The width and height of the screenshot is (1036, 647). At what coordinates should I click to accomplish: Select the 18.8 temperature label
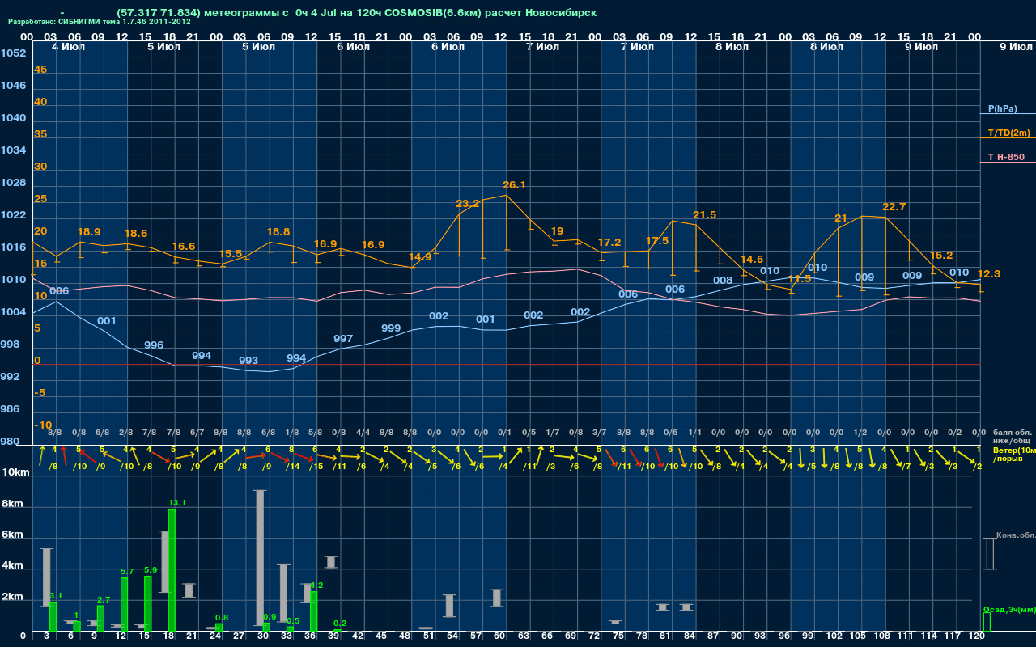click(x=278, y=232)
